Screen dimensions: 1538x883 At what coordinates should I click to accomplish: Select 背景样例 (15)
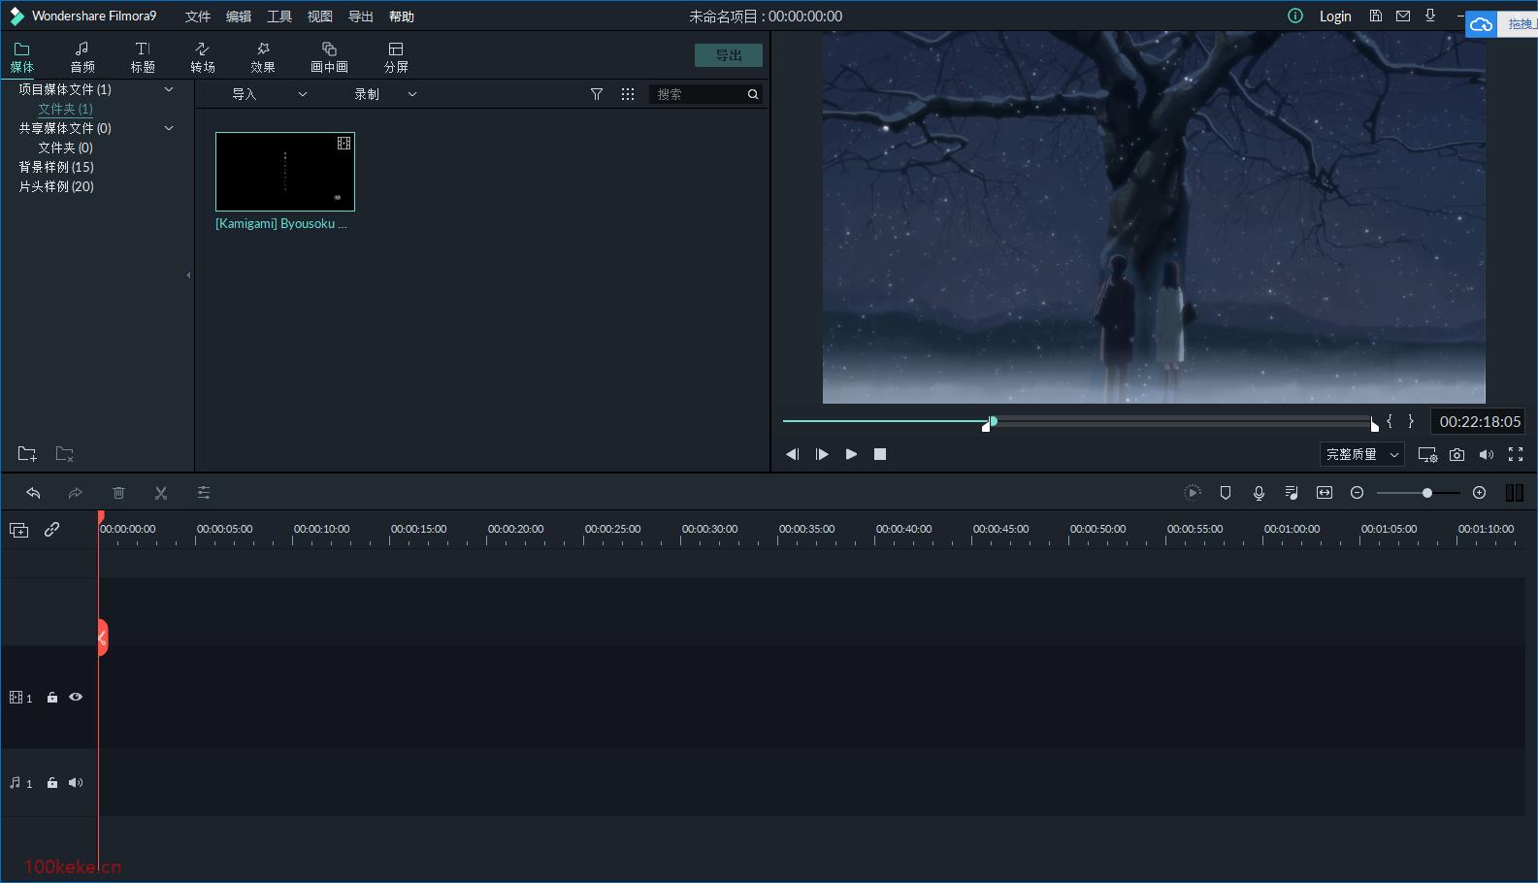click(56, 167)
